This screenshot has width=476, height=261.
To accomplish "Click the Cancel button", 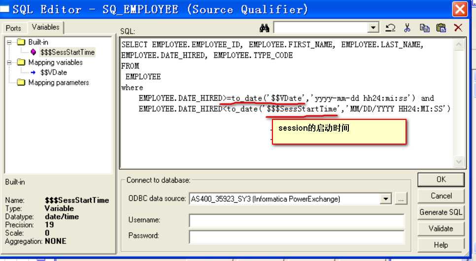I will 441,196.
